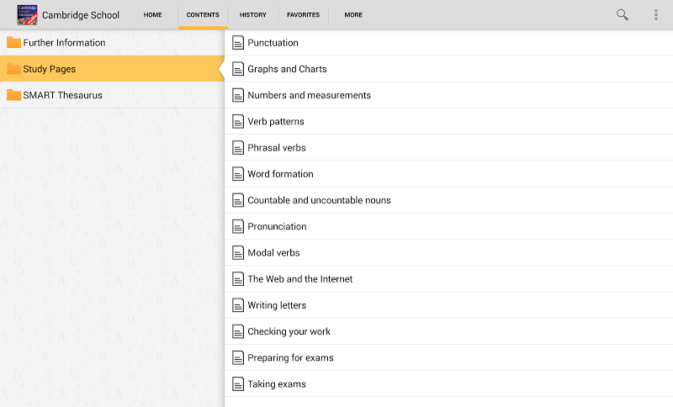The width and height of the screenshot is (673, 407).
Task: Expand the Study Pages folder
Action: click(50, 69)
